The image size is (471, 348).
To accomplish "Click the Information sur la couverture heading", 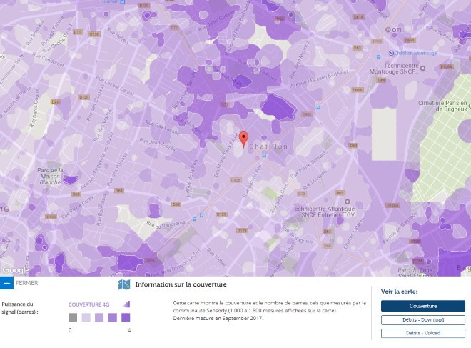I will tap(176, 285).
